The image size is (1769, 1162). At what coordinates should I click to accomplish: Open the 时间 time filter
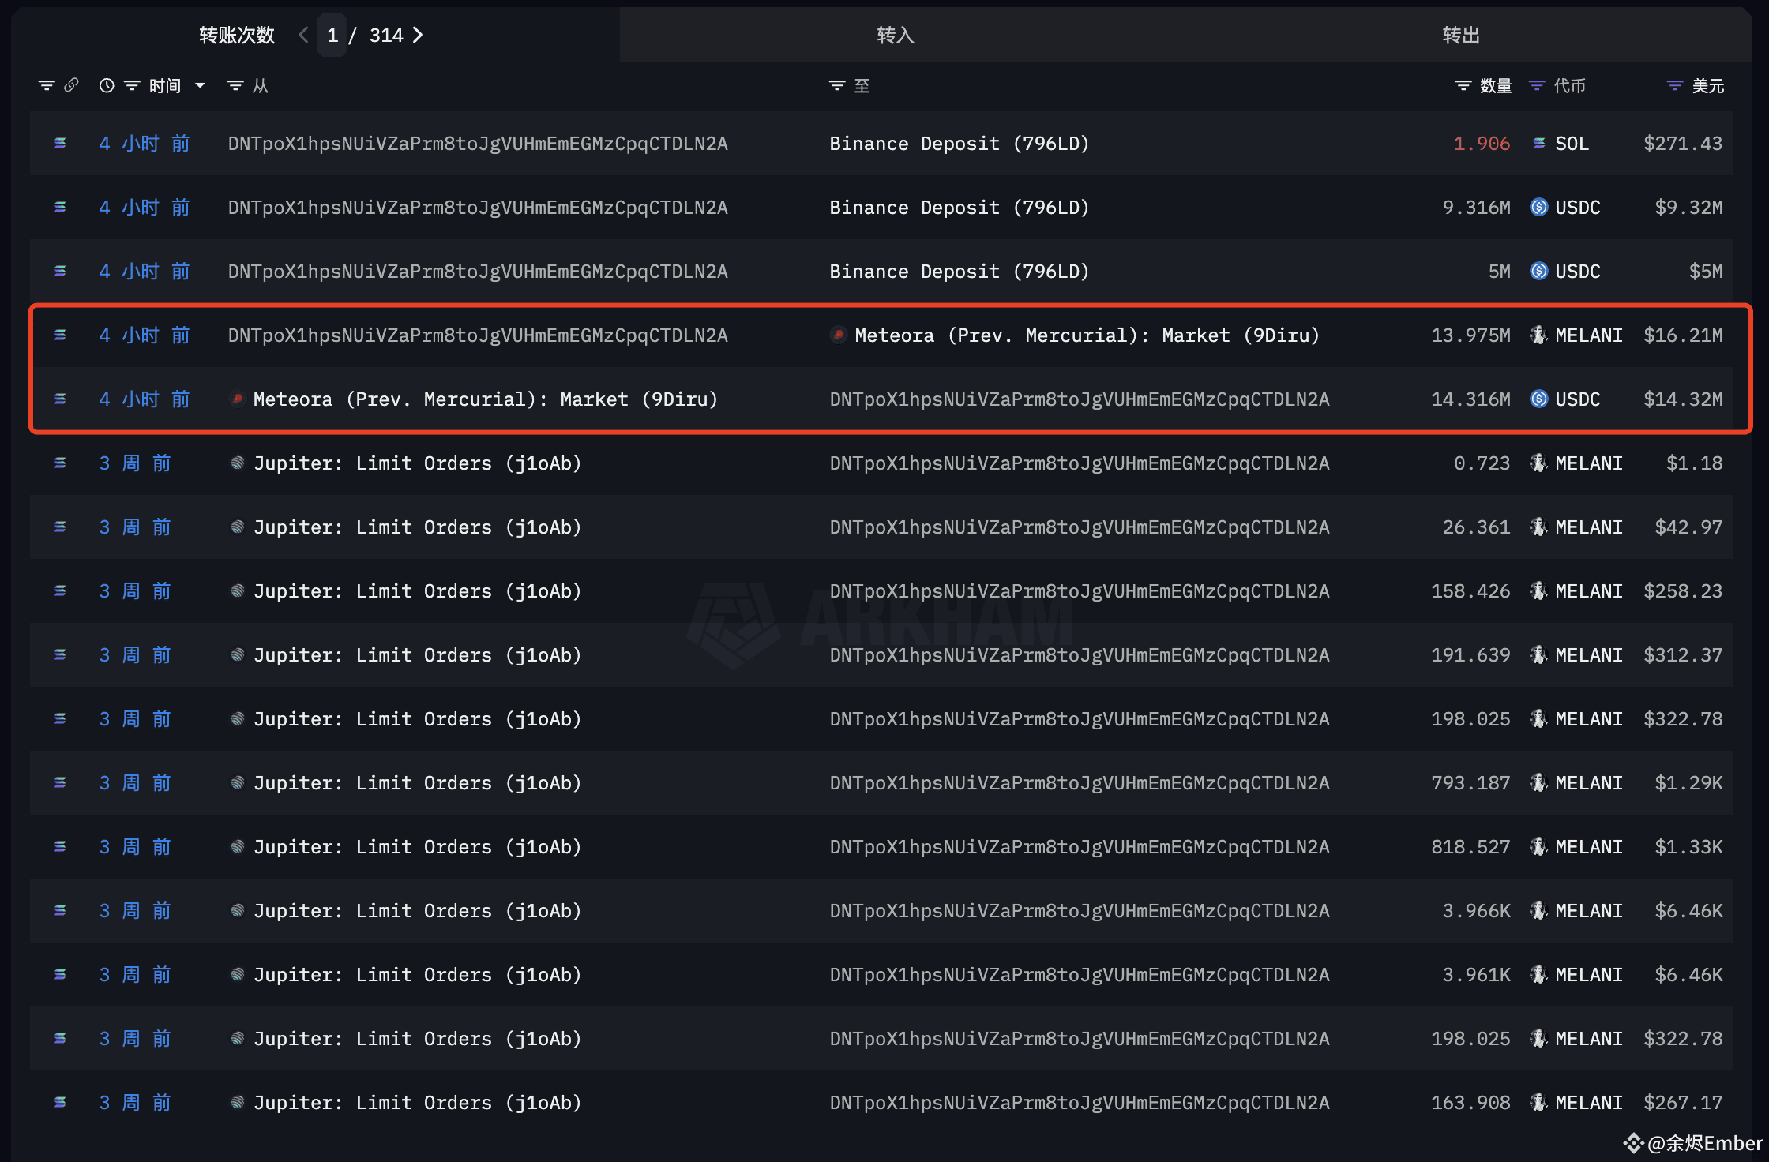click(x=132, y=85)
